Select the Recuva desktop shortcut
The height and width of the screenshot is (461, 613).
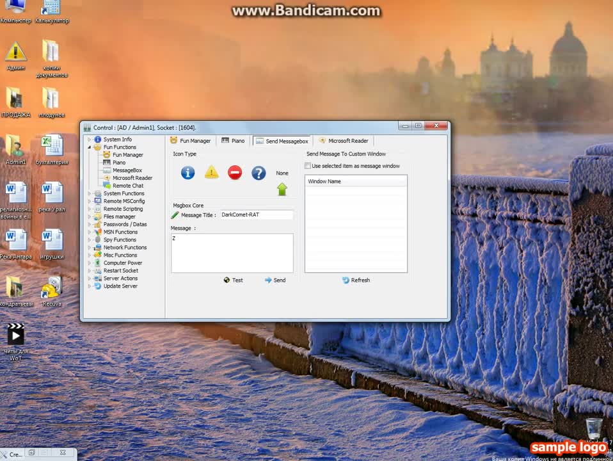(x=52, y=291)
